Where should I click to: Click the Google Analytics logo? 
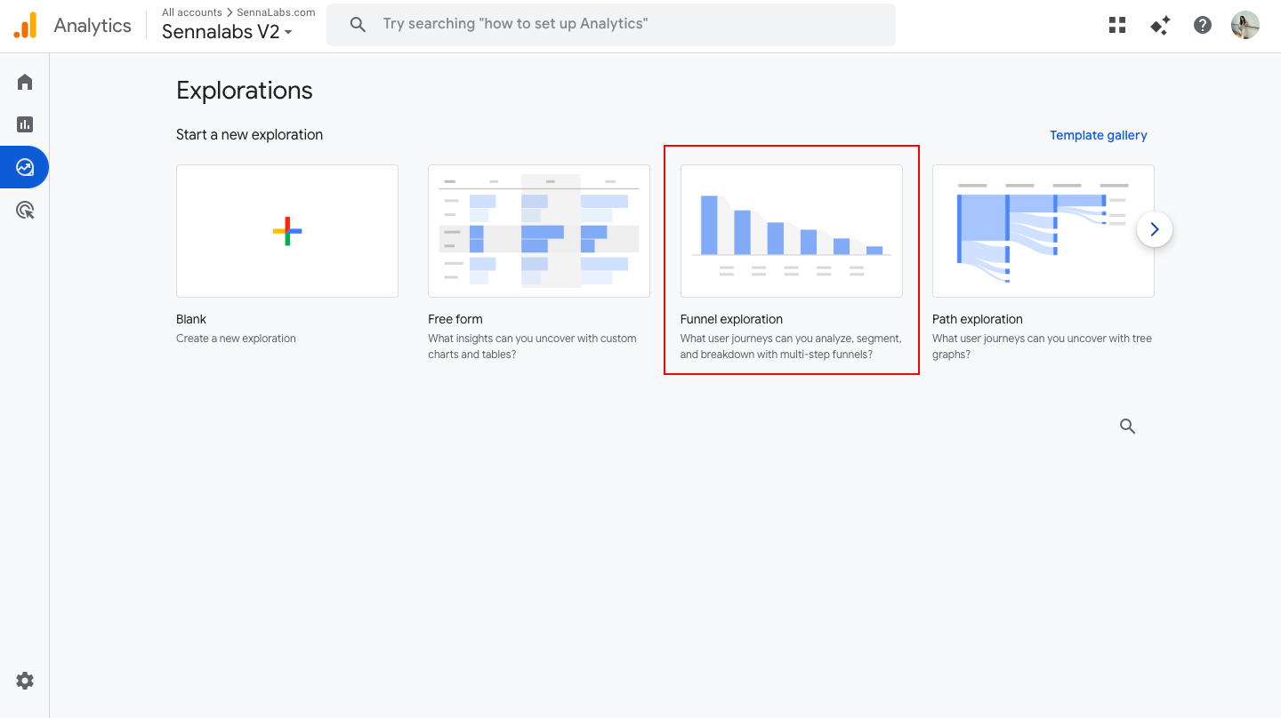26,25
